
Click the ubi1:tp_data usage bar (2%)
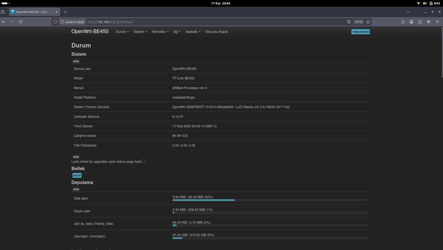pos(269,225)
